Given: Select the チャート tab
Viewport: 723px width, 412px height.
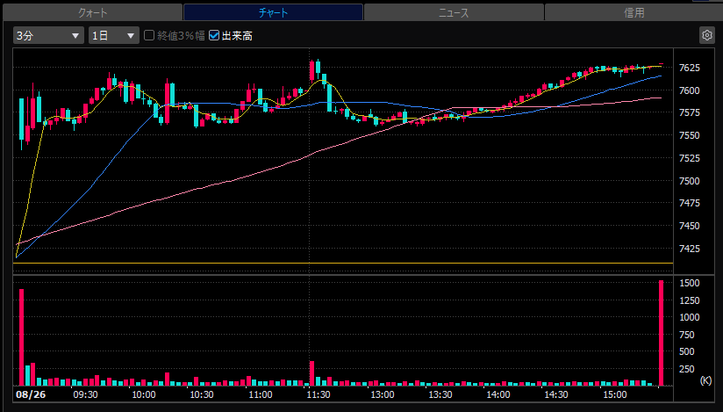Looking at the screenshot, I should click(273, 12).
